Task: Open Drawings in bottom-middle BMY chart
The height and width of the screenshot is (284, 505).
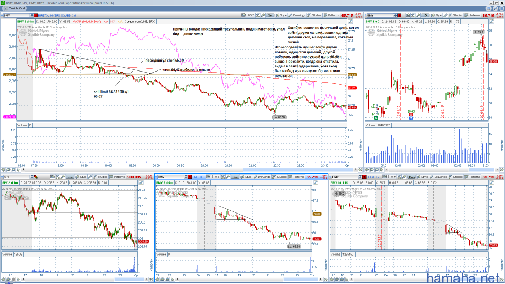Action: click(x=262, y=177)
